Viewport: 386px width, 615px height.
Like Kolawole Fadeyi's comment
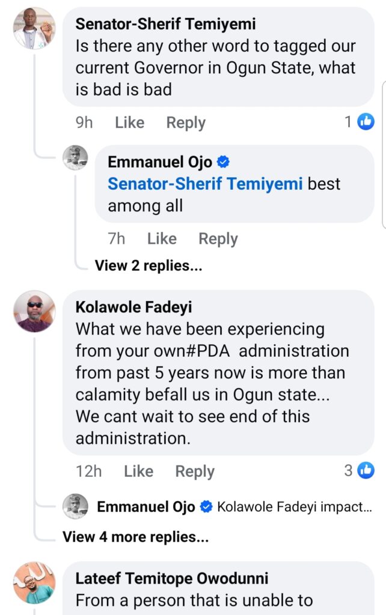(138, 471)
